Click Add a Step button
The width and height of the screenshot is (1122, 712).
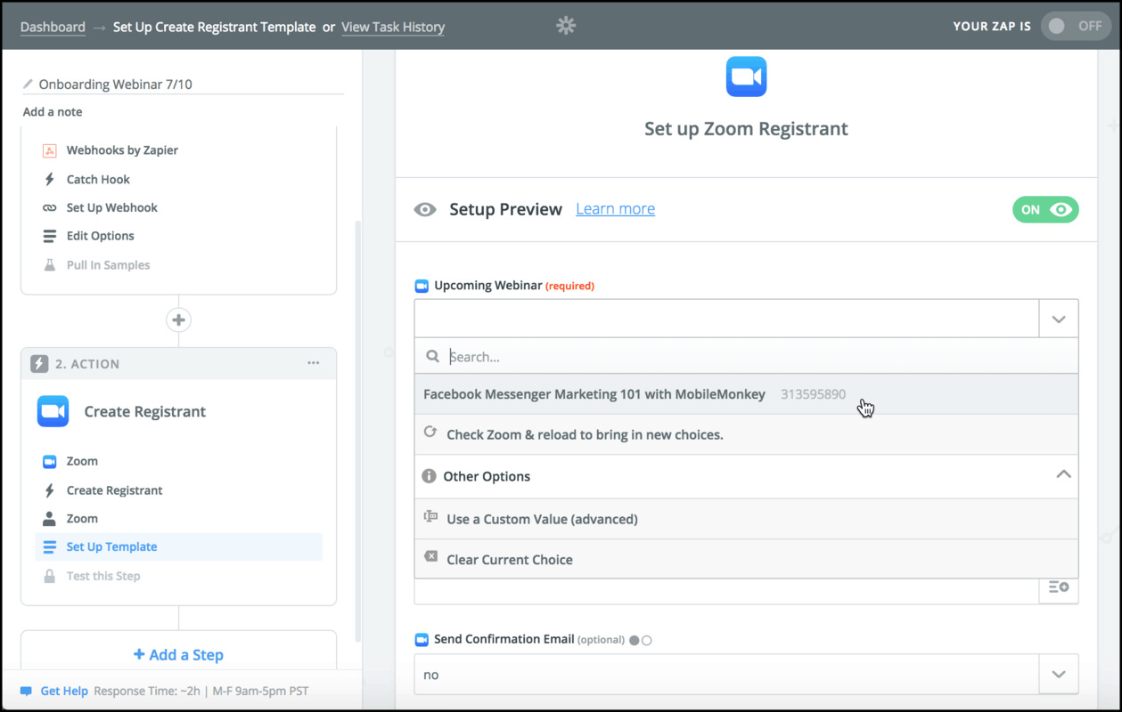point(179,654)
